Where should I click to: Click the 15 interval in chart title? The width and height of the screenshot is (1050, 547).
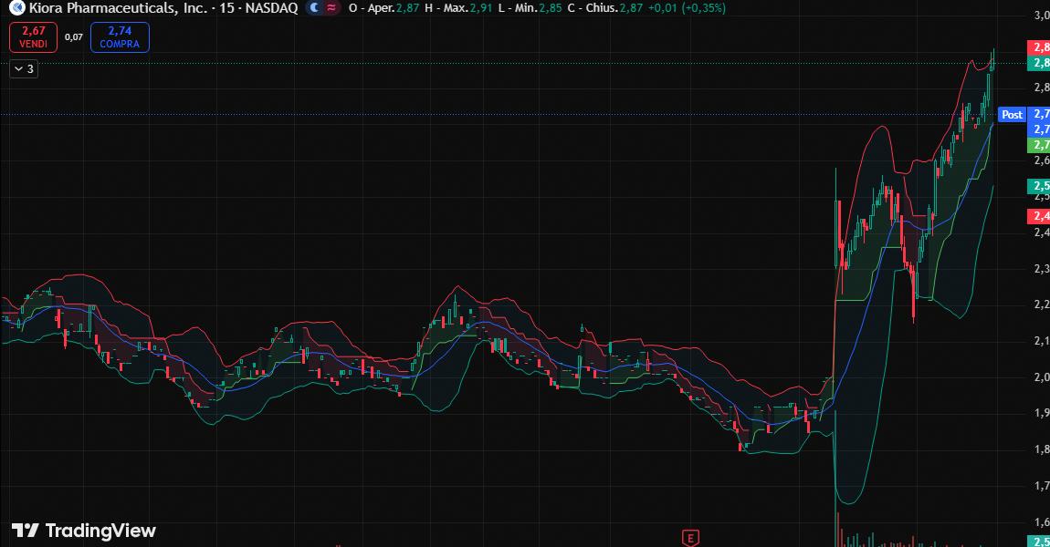pos(227,8)
